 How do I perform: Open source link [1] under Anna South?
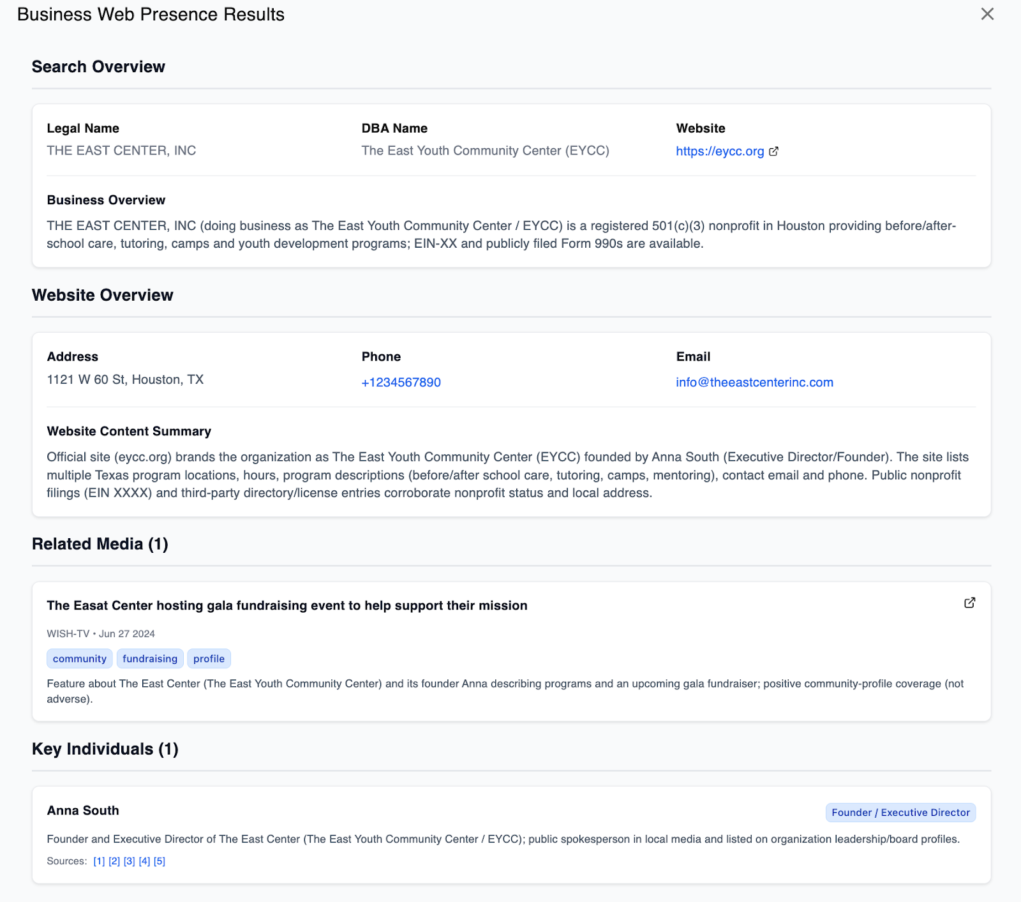tap(98, 861)
